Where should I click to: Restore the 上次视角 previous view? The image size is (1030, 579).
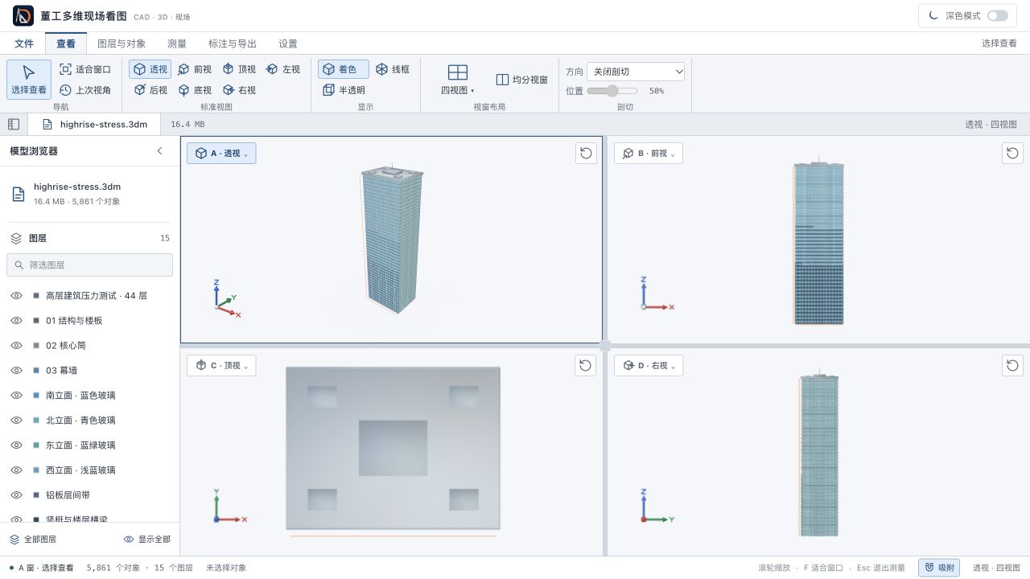coord(85,90)
